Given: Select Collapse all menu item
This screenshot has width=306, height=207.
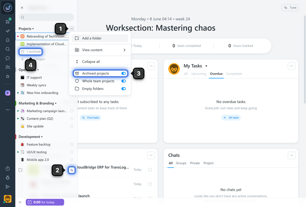Looking at the screenshot, I should point(100,62).
